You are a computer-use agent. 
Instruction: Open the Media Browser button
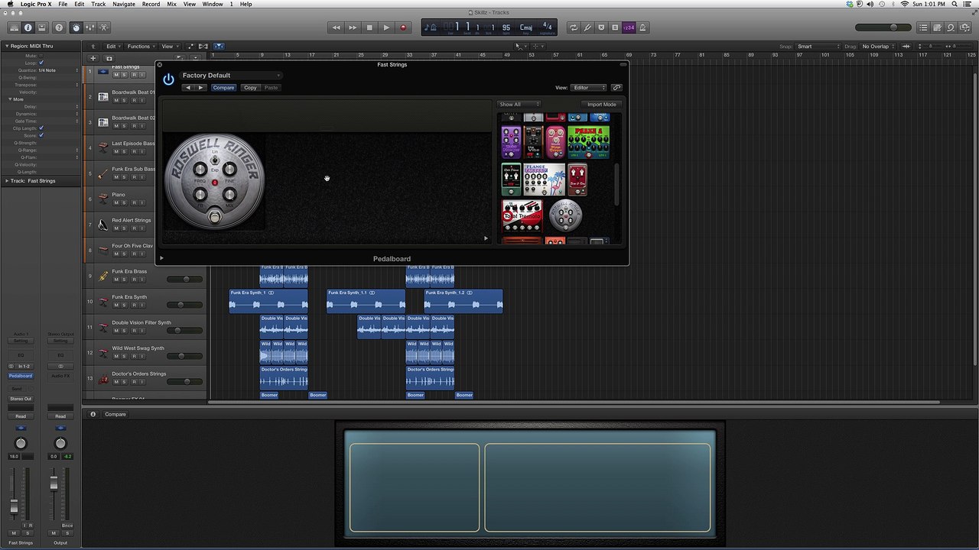pyautogui.click(x=964, y=27)
